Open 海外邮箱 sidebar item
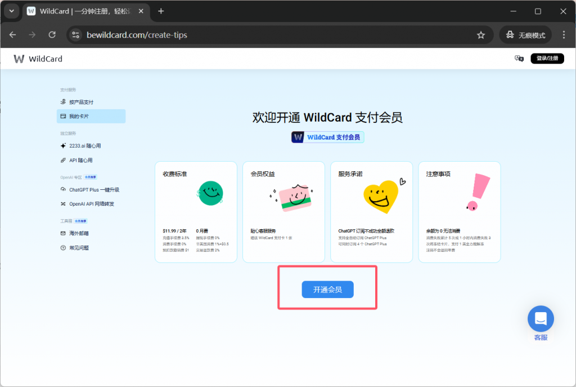The height and width of the screenshot is (387, 576). (91, 233)
